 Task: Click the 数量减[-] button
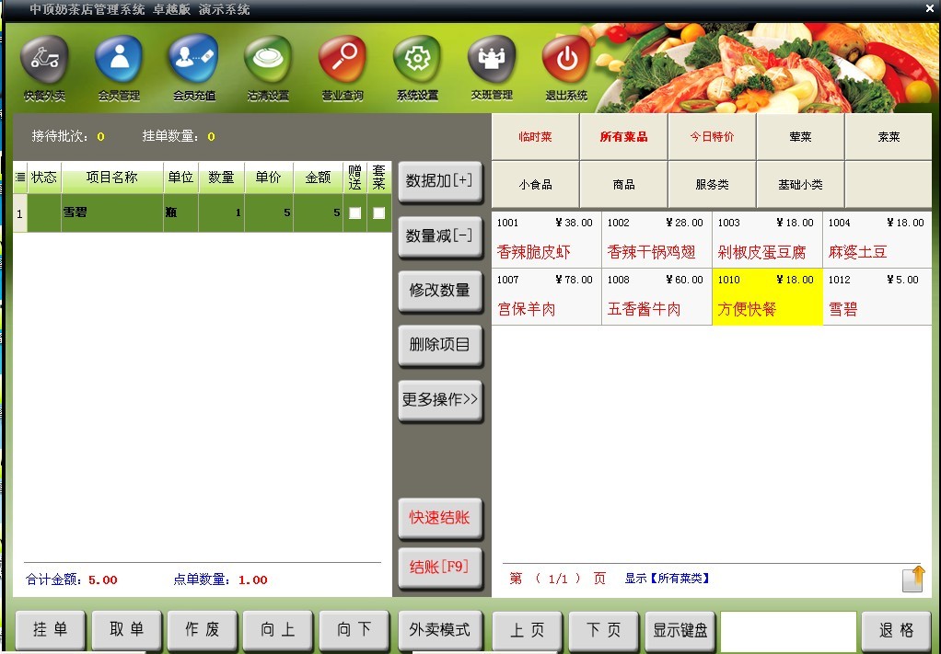pyautogui.click(x=440, y=235)
